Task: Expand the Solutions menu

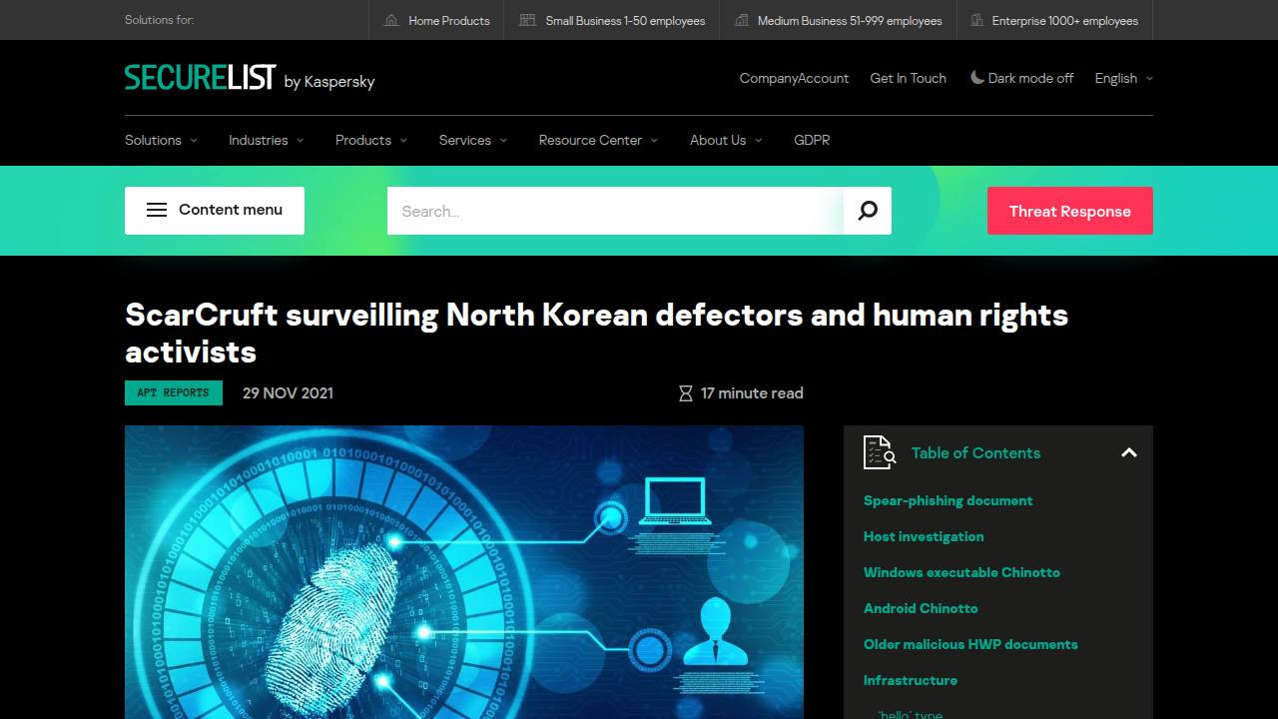Action: click(x=161, y=140)
